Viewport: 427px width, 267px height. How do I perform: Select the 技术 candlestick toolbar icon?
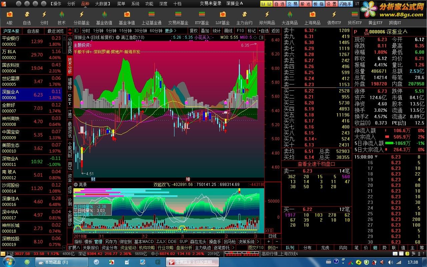(61, 18)
